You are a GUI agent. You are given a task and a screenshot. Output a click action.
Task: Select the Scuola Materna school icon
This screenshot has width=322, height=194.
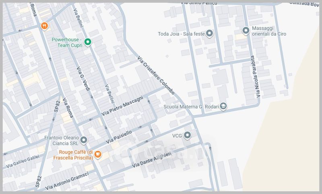point(223,106)
